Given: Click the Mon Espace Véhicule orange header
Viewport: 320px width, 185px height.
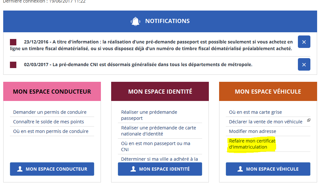Looking at the screenshot, I should pyautogui.click(x=268, y=92).
